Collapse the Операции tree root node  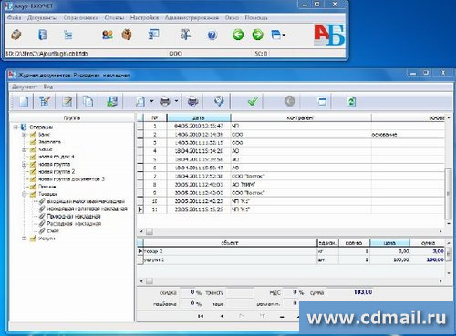point(16,127)
